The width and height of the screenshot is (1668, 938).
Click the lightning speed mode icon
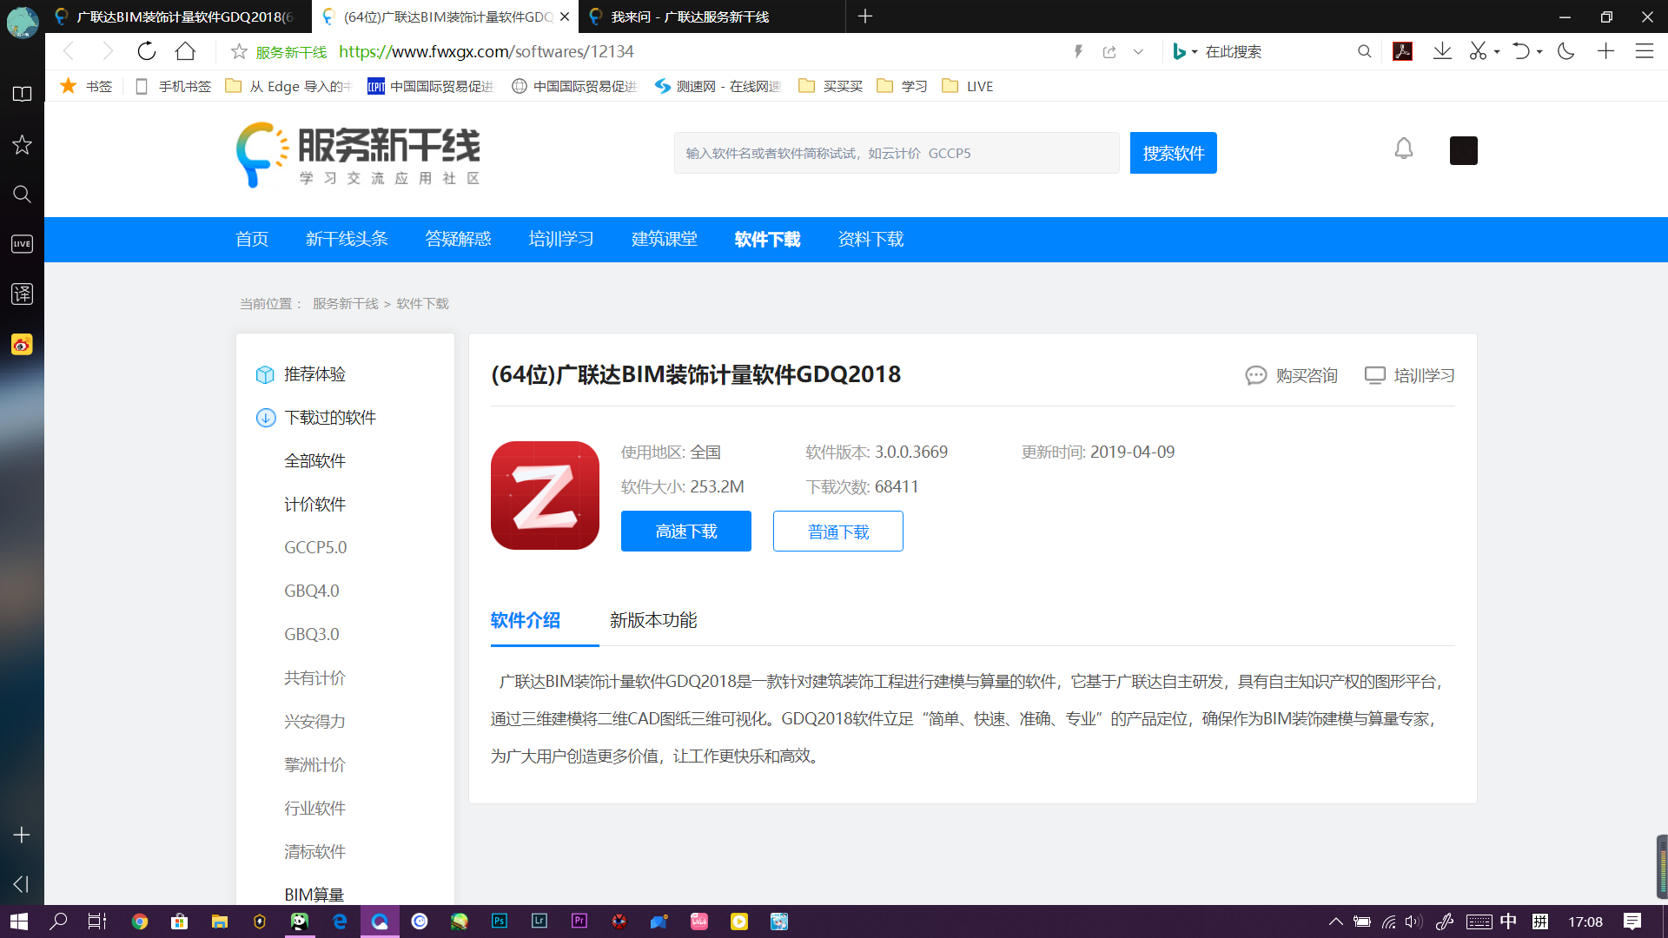tap(1078, 52)
